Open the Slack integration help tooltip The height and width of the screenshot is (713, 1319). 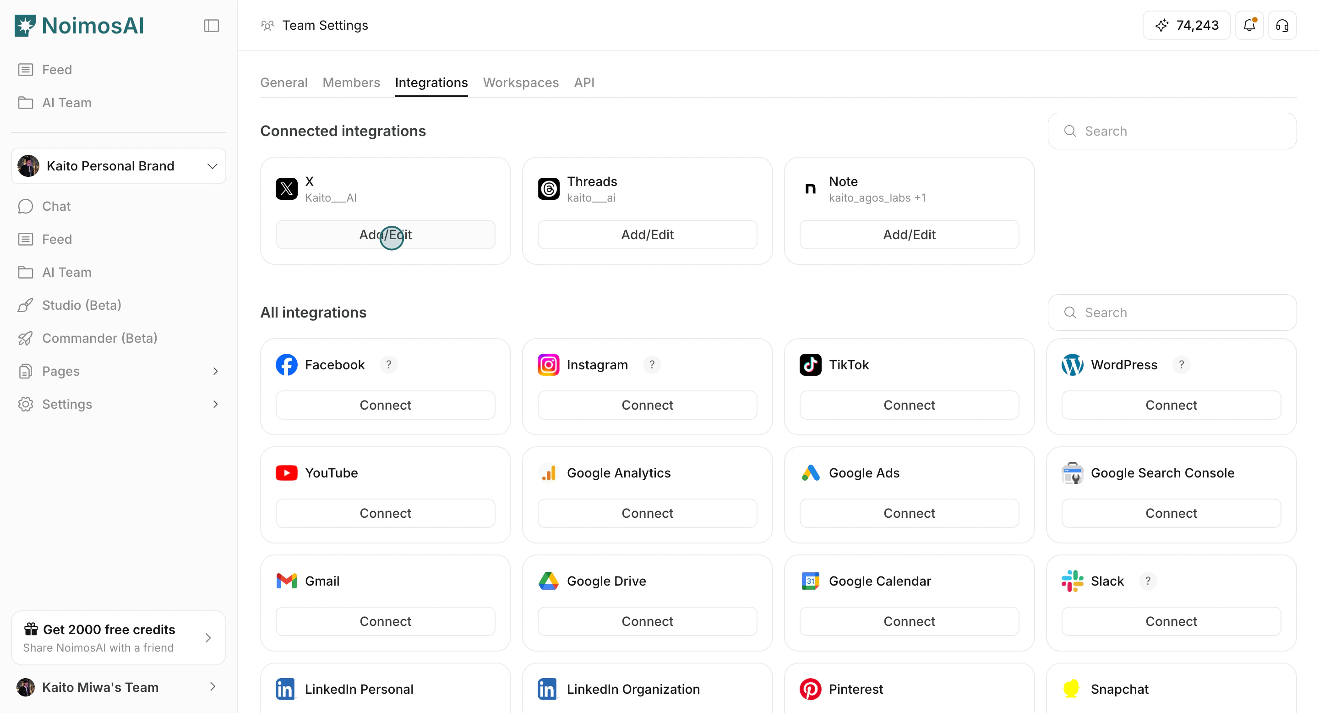[1147, 581]
